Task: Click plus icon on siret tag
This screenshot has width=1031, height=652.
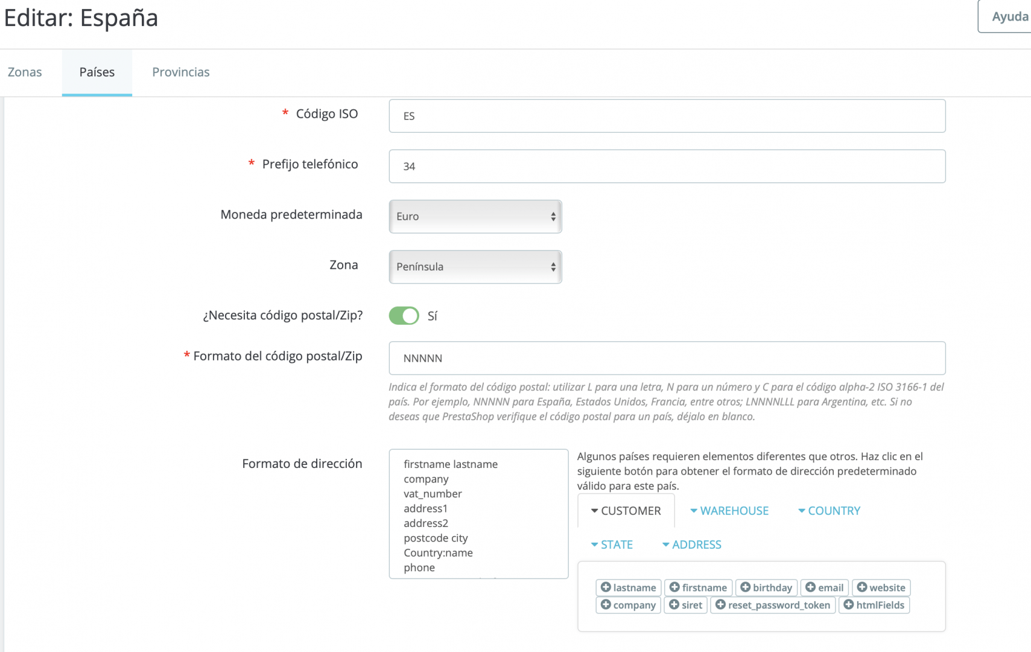Action: tap(674, 605)
